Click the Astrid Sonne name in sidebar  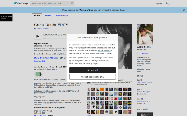tap(144, 47)
